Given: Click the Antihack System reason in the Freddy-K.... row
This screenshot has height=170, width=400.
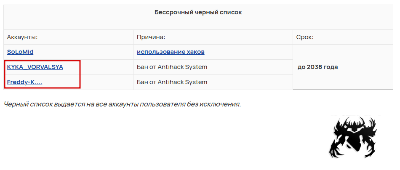Looking at the screenshot, I should point(172,82).
